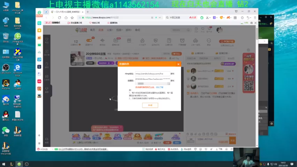Select the Douyu browser tab

67,12
